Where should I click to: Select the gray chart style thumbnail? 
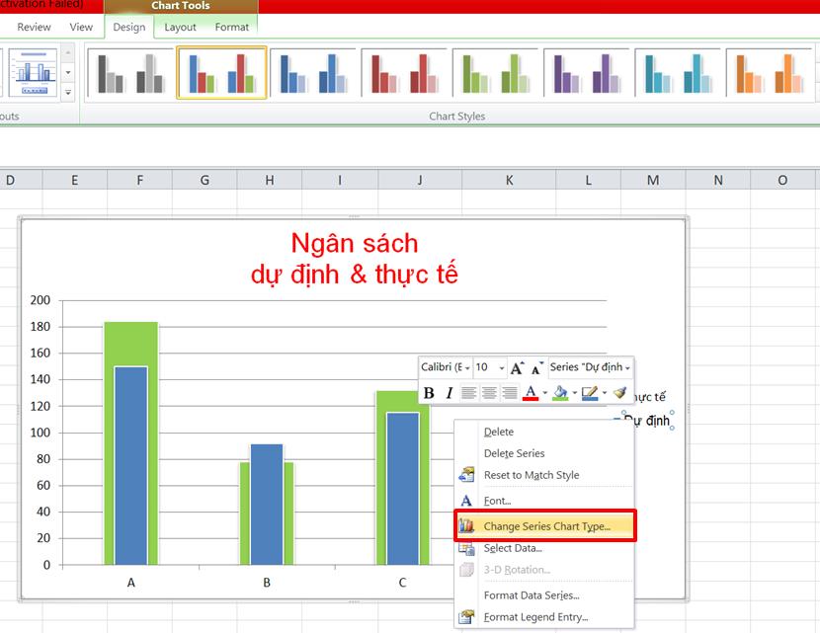click(130, 73)
